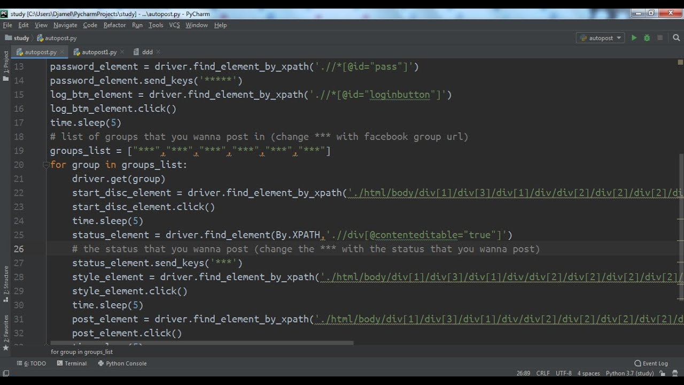Switch to the autopost1.py editor tab
Viewport: 684px width, 385px height.
[x=99, y=52]
